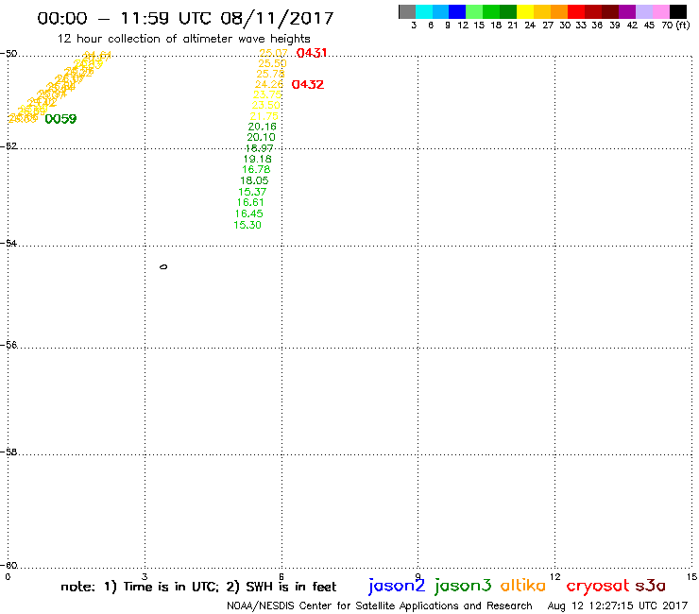Click the wave height value 25.07
Screen dimensions: 699x614
[x=273, y=53]
